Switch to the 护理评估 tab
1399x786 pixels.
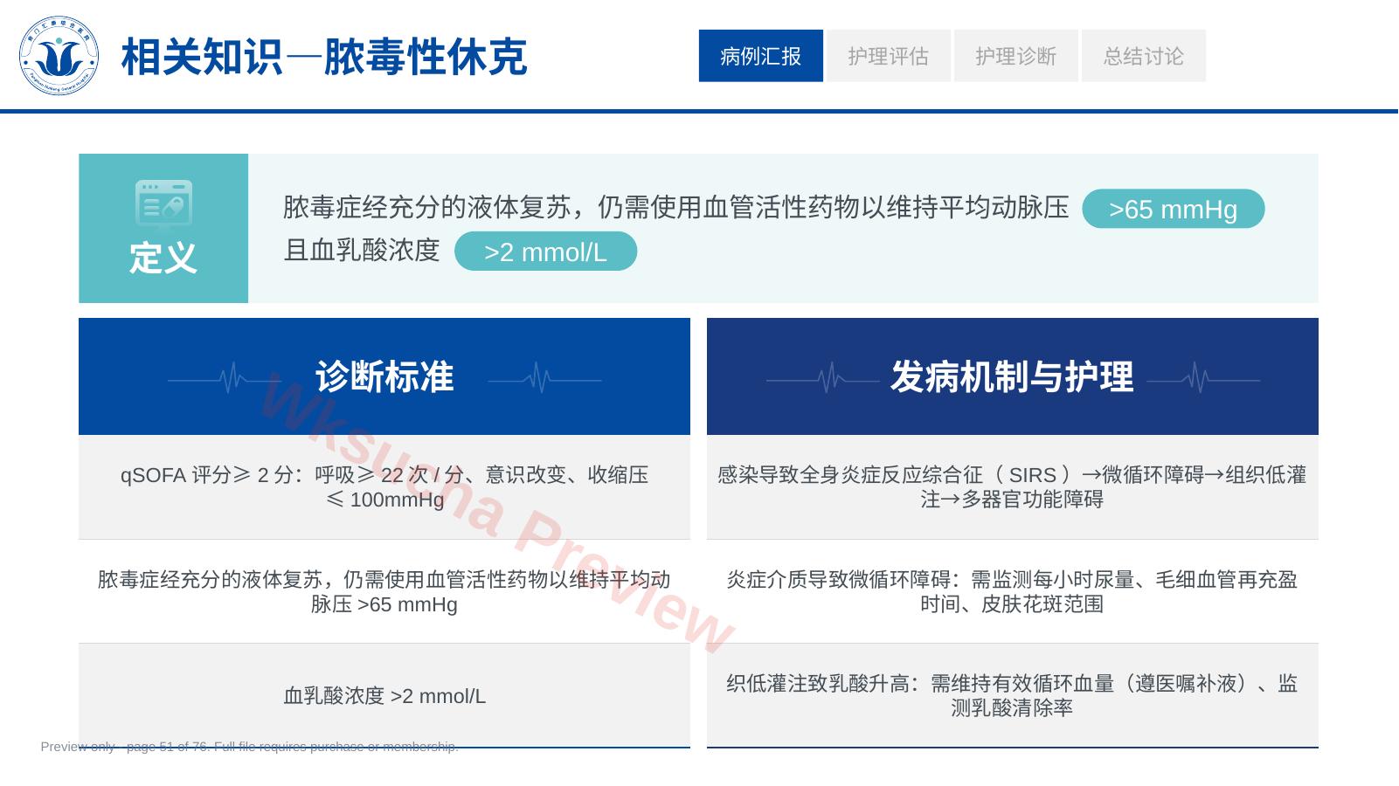(889, 56)
